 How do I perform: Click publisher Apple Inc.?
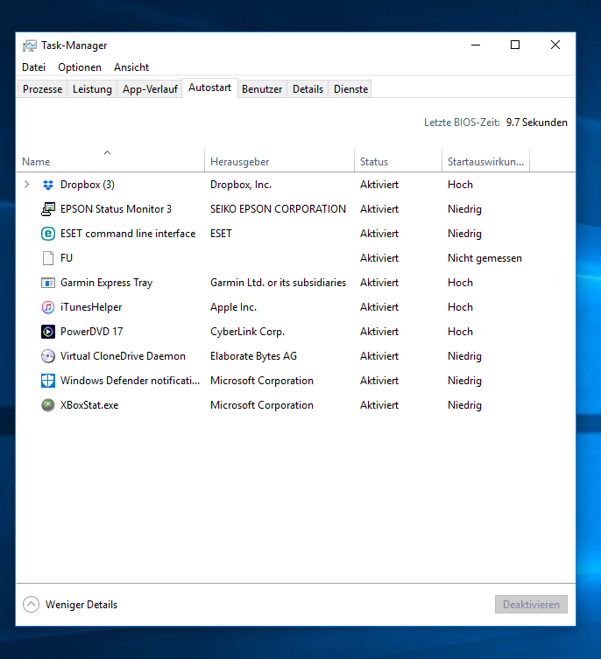click(234, 307)
